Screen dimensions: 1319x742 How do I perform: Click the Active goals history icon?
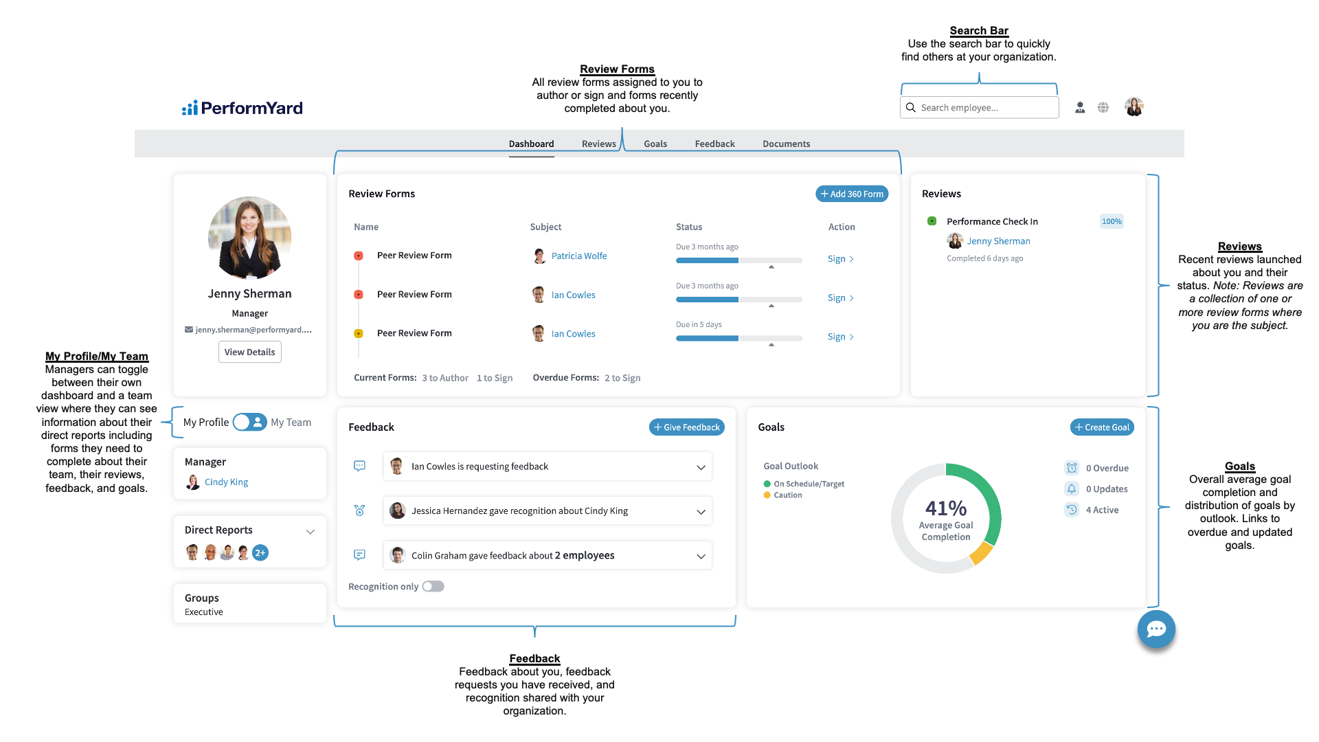coord(1072,510)
